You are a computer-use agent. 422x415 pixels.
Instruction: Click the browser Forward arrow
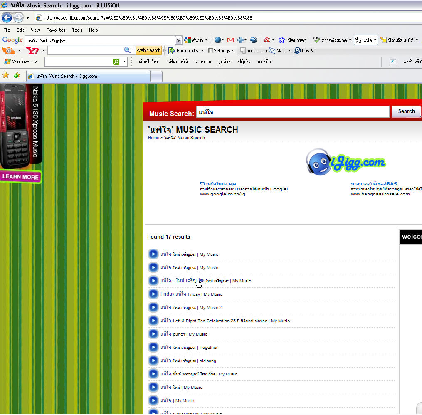pos(18,18)
